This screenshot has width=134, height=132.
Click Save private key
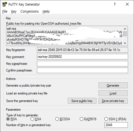[113, 101]
